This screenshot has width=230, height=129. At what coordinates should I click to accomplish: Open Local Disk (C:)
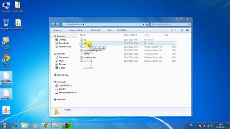point(65,85)
